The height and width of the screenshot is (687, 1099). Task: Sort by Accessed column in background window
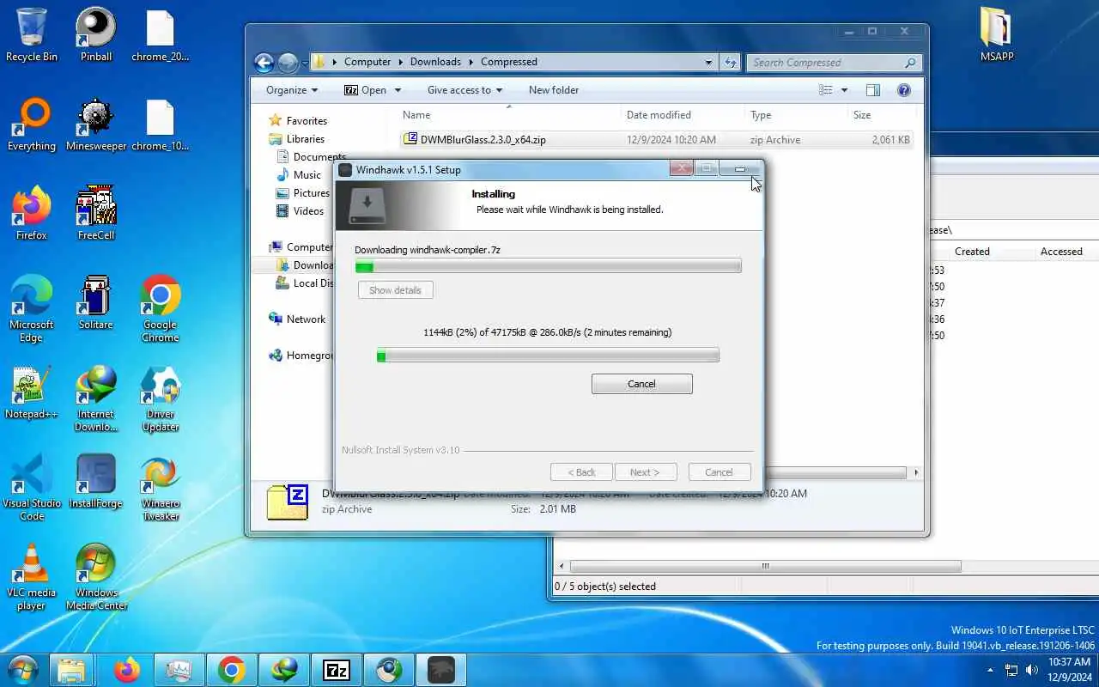pyautogui.click(x=1061, y=252)
